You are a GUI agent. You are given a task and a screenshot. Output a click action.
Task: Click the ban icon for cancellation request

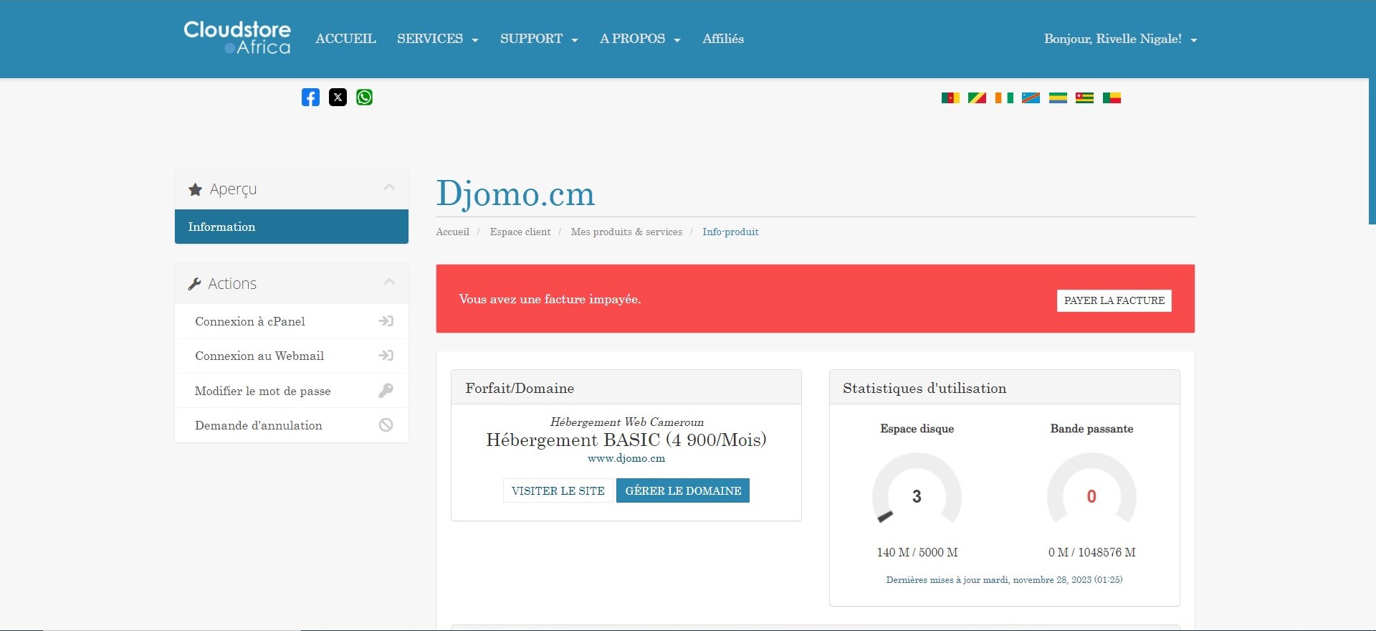[386, 425]
